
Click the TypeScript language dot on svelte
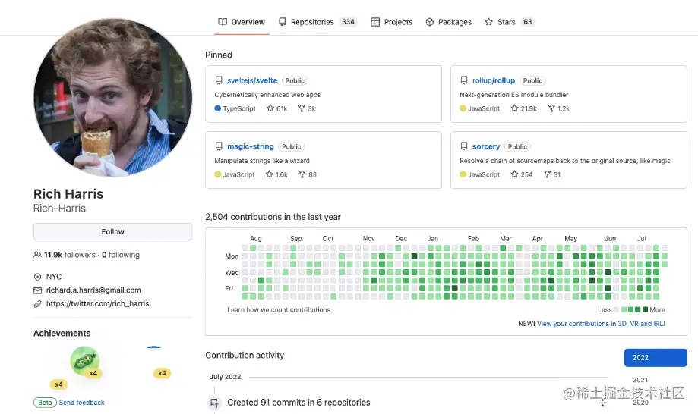coord(218,108)
